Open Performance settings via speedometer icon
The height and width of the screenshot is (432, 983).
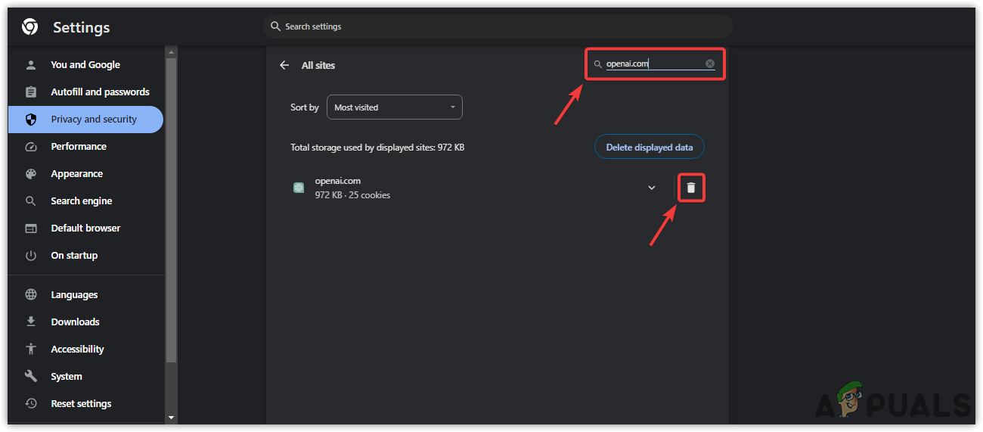tap(31, 147)
